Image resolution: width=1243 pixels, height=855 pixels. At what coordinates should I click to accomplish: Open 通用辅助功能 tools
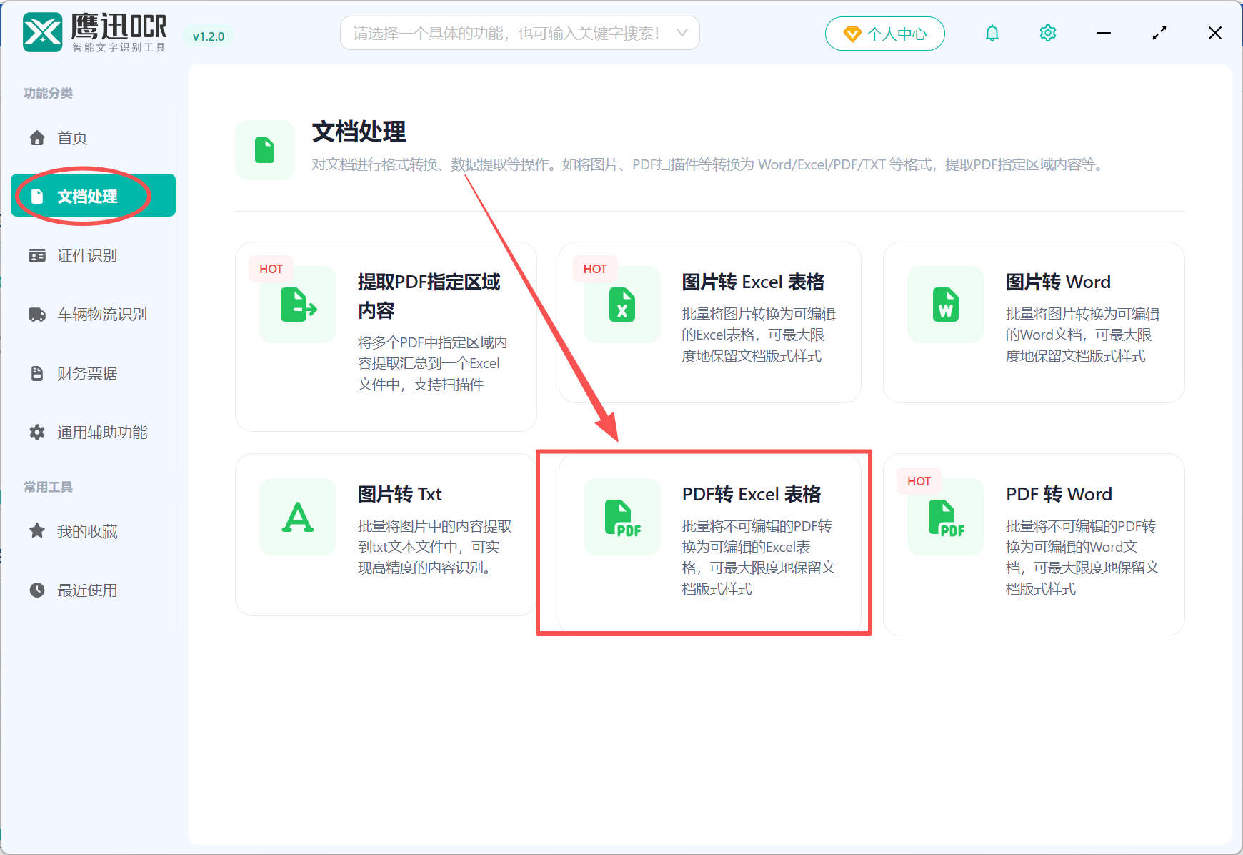click(x=102, y=432)
